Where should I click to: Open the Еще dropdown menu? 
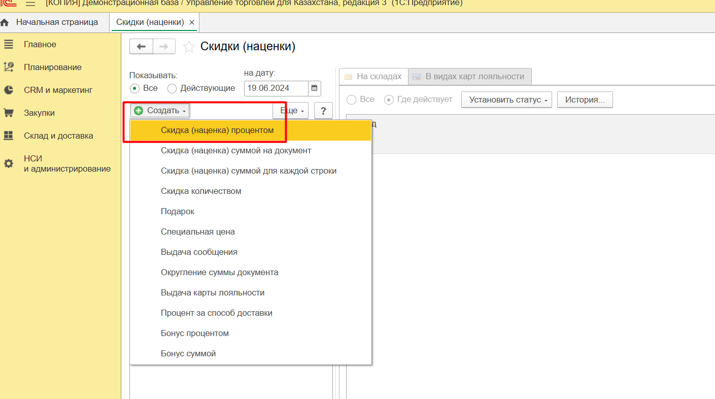click(291, 111)
